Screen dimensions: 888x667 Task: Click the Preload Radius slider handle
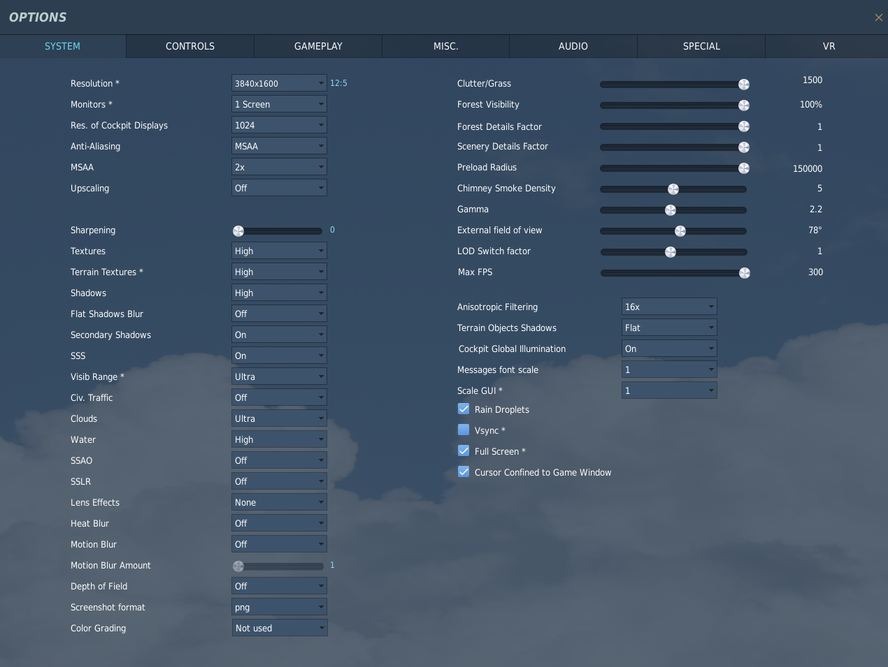[x=744, y=168]
